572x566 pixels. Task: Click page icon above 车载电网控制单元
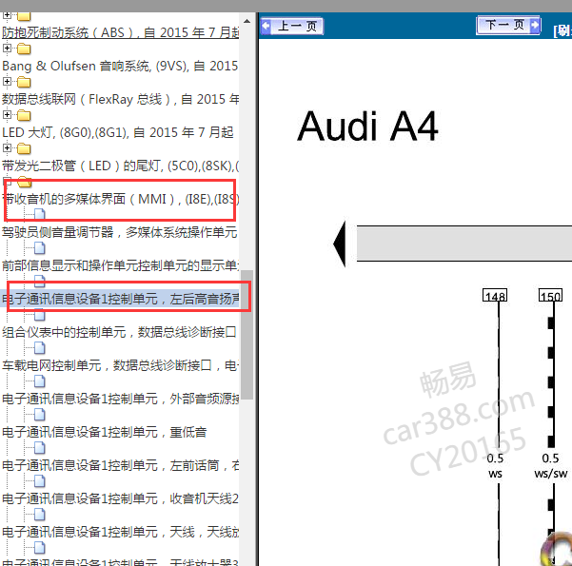coord(40,347)
